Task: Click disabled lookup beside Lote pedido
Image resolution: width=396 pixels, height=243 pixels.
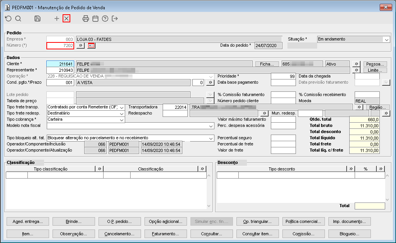Action: 210,94
